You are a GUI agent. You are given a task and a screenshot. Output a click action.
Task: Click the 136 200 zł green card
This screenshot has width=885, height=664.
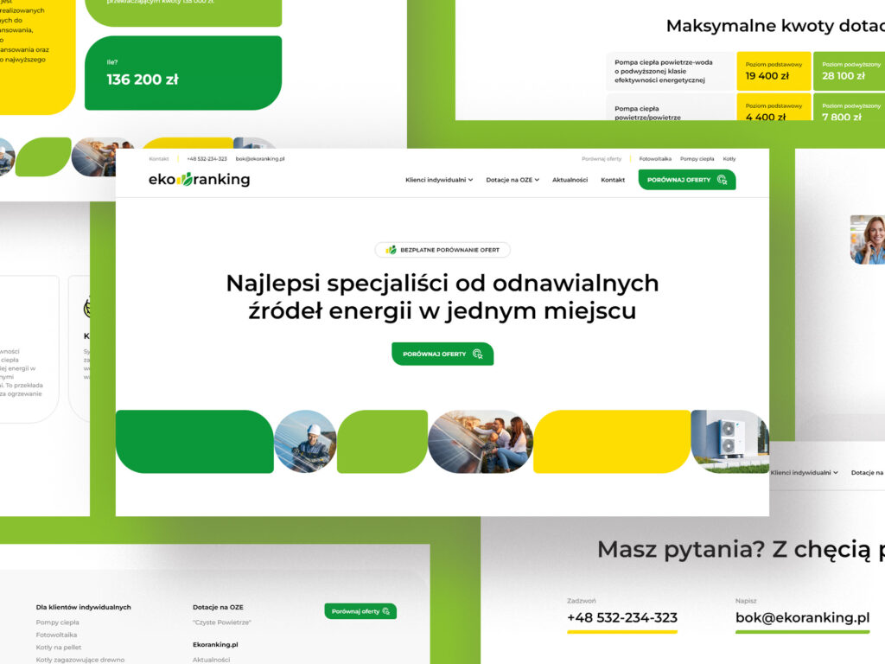click(183, 73)
